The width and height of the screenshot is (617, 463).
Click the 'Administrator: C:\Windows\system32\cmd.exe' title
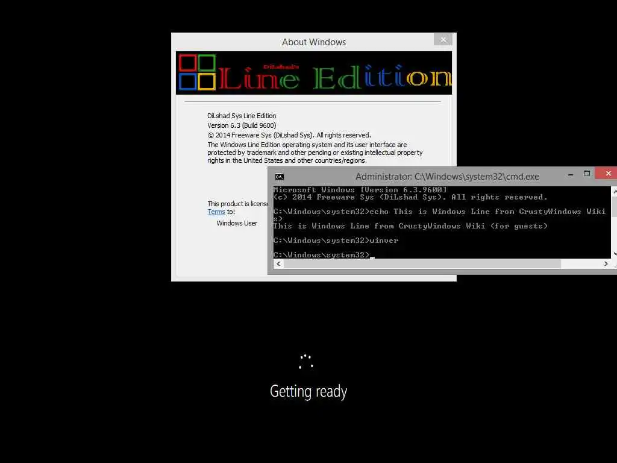[447, 177]
